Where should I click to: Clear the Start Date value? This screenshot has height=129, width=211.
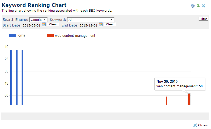pyautogui.click(x=53, y=24)
